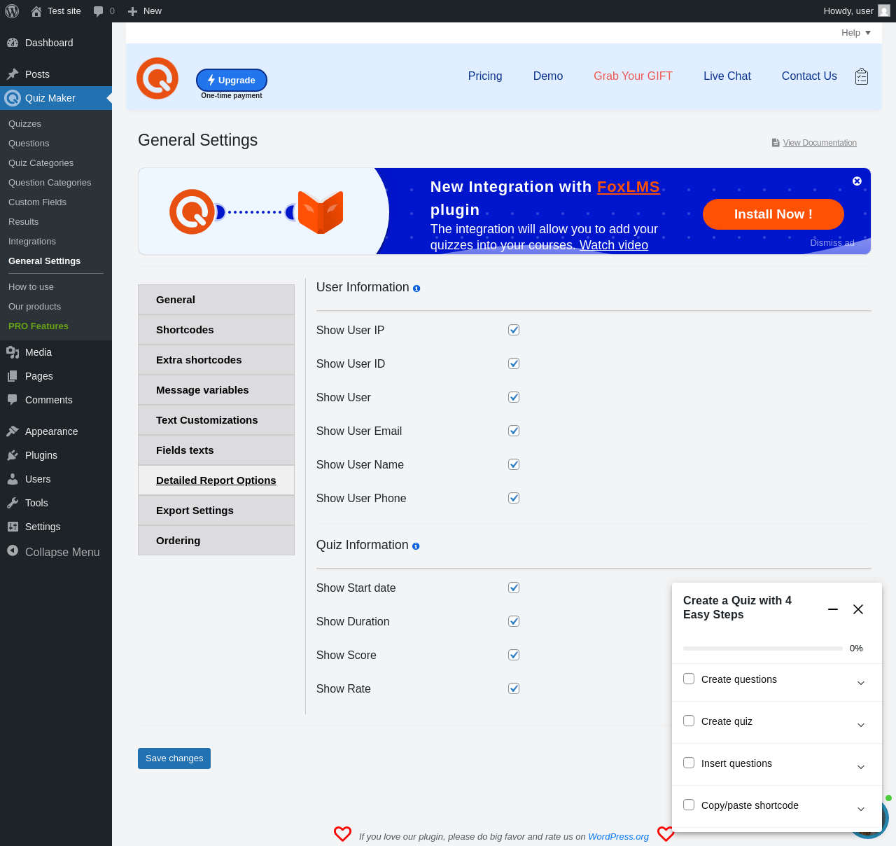Expand the Help dropdown
Image resolution: width=896 pixels, height=846 pixels.
pos(856,33)
